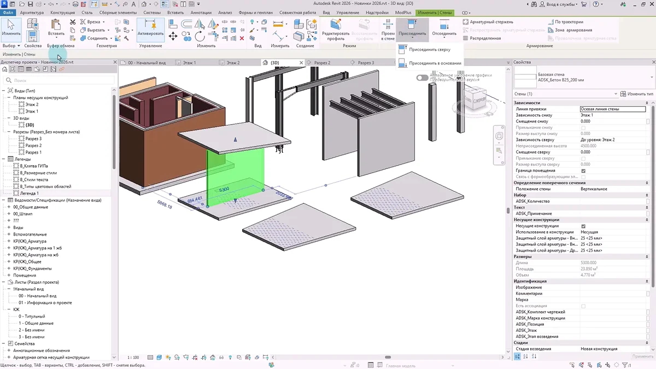656x369 pixels.
Task: Toggle the graphics hardware acceleration preview switch
Action: click(x=422, y=78)
